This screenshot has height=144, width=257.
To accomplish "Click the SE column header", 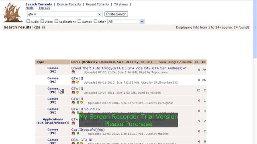I will 196,62.
